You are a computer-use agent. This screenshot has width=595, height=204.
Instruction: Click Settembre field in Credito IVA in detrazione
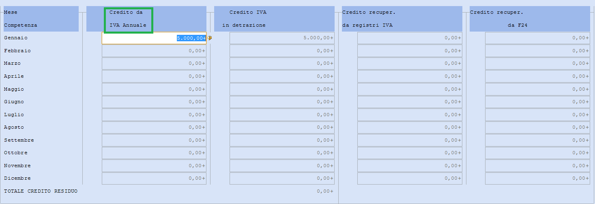click(282, 140)
